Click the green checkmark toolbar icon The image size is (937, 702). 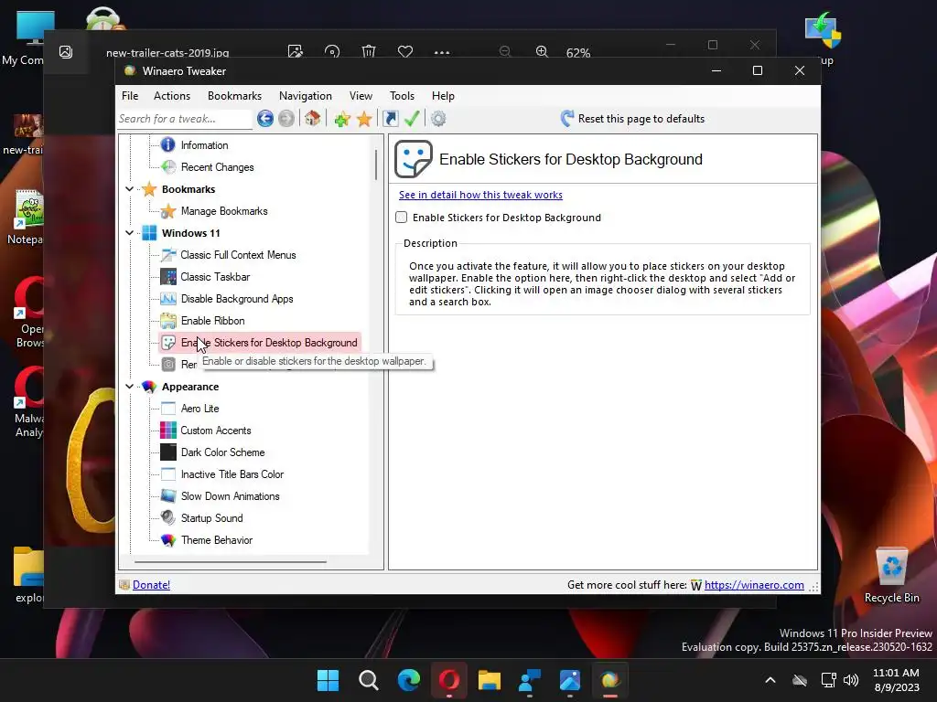[412, 118]
